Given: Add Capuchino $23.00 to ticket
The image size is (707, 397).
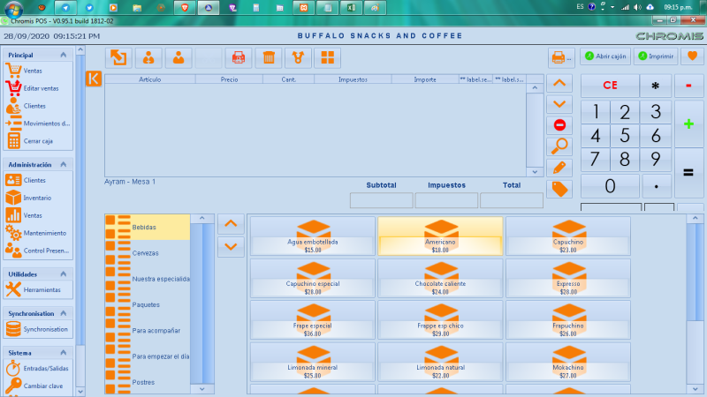Looking at the screenshot, I should [x=568, y=236].
